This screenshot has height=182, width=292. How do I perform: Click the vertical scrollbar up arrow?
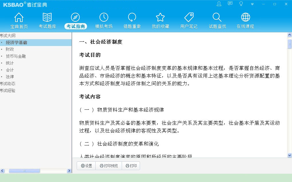click(x=290, y=35)
